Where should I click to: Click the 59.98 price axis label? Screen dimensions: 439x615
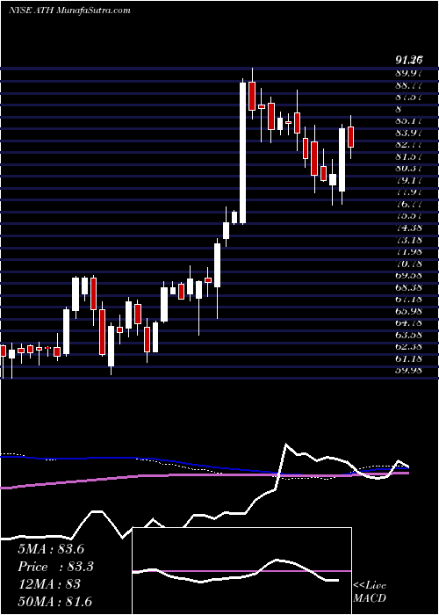click(x=409, y=370)
